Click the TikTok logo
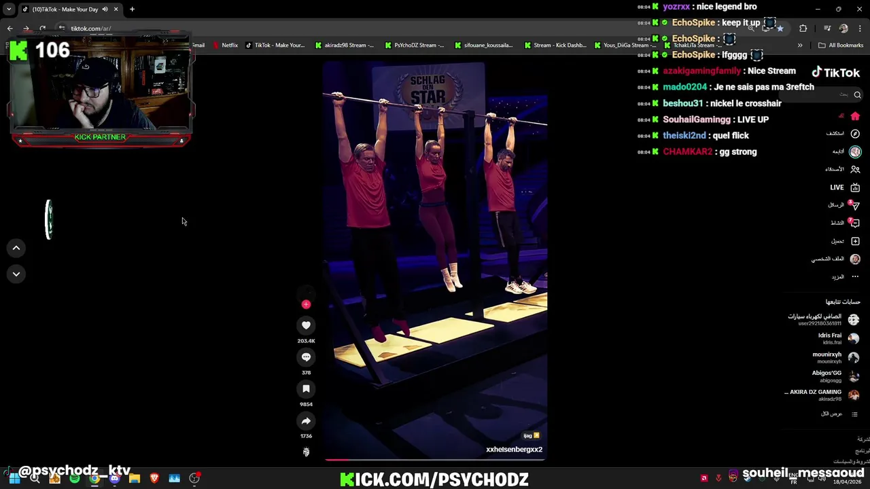Viewport: 870px width, 489px height. click(835, 73)
